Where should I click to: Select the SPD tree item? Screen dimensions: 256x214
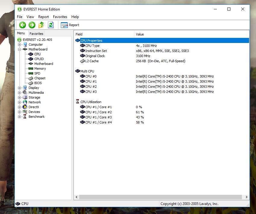point(37,73)
